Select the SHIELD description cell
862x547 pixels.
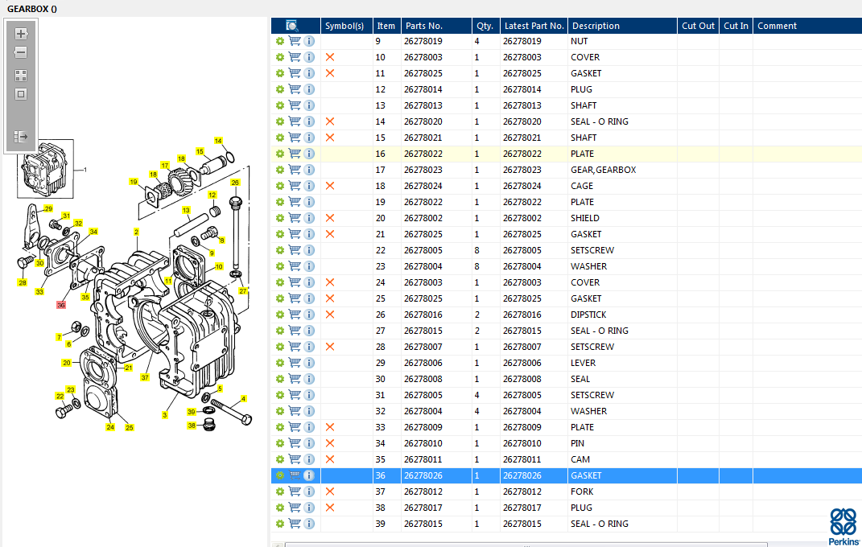622,218
